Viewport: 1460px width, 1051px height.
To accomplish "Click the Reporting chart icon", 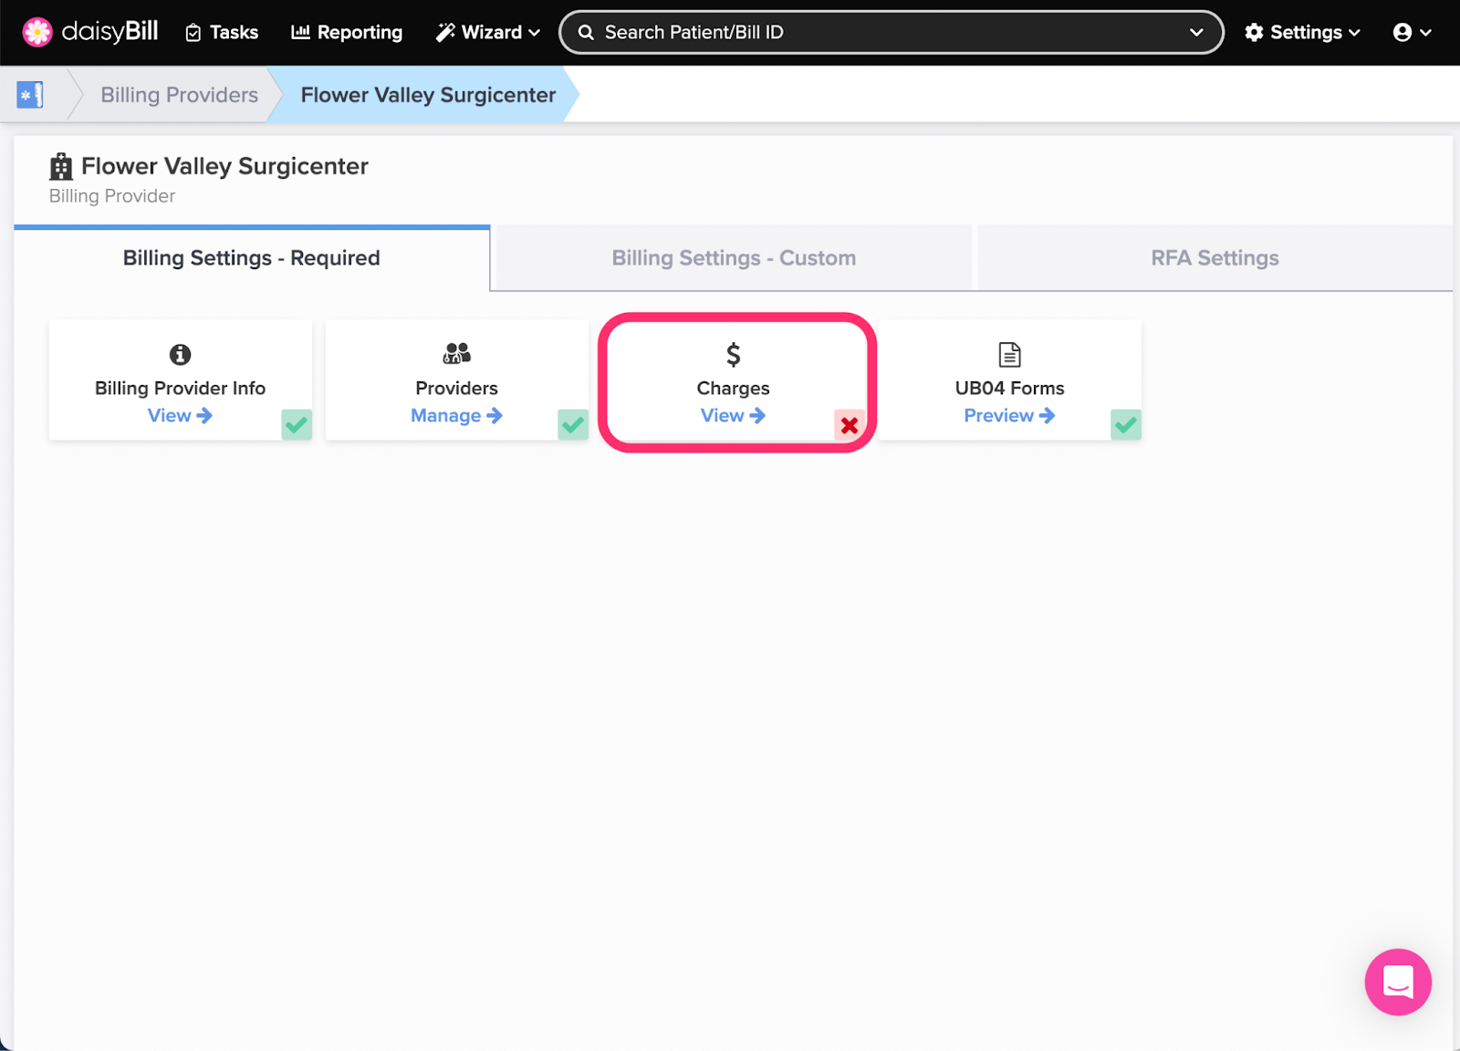I will (300, 32).
